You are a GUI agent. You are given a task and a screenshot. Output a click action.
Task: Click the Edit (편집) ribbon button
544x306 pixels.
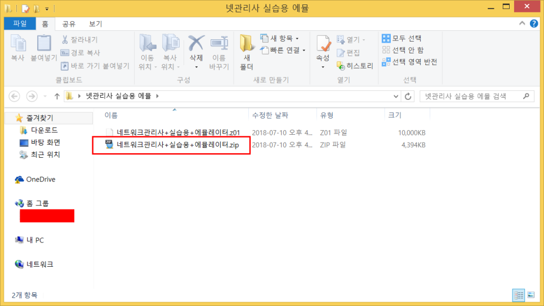[x=349, y=53]
